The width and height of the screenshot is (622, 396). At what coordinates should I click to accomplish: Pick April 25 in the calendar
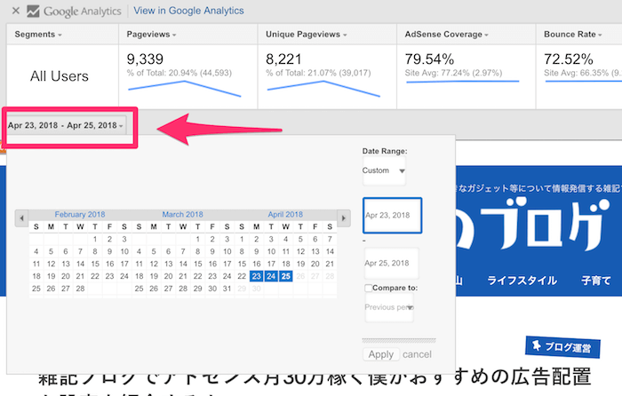[285, 276]
